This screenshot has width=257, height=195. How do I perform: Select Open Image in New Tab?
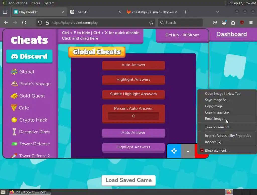[x=227, y=94]
